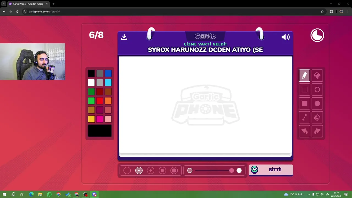
Task: Select the Pencil drawing tool
Action: [304, 76]
